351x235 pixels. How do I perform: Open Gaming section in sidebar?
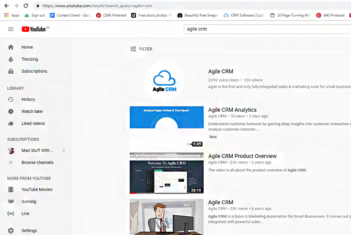[x=28, y=202]
